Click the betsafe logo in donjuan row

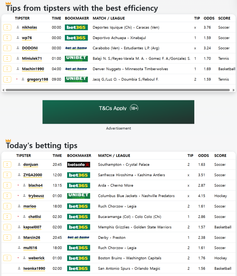point(78,165)
